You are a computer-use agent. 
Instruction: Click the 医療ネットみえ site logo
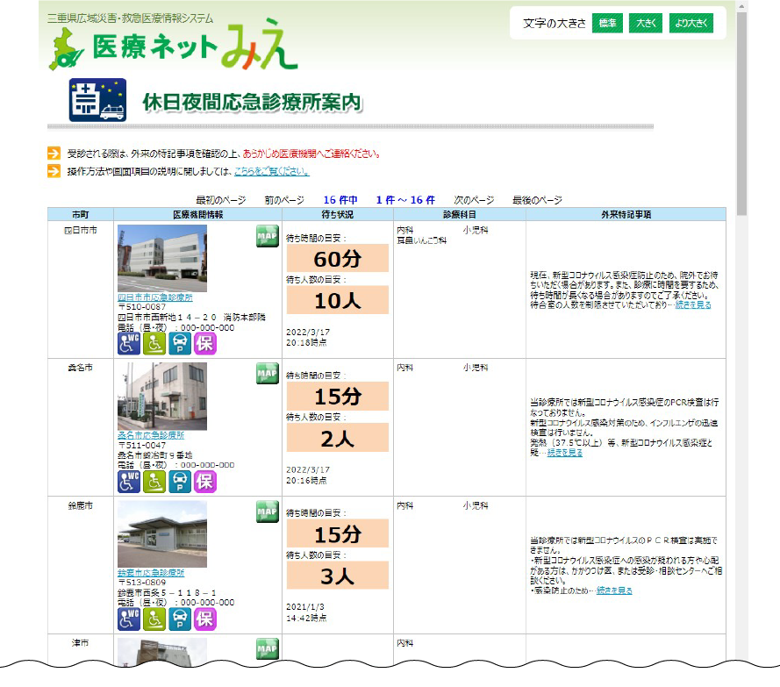173,47
